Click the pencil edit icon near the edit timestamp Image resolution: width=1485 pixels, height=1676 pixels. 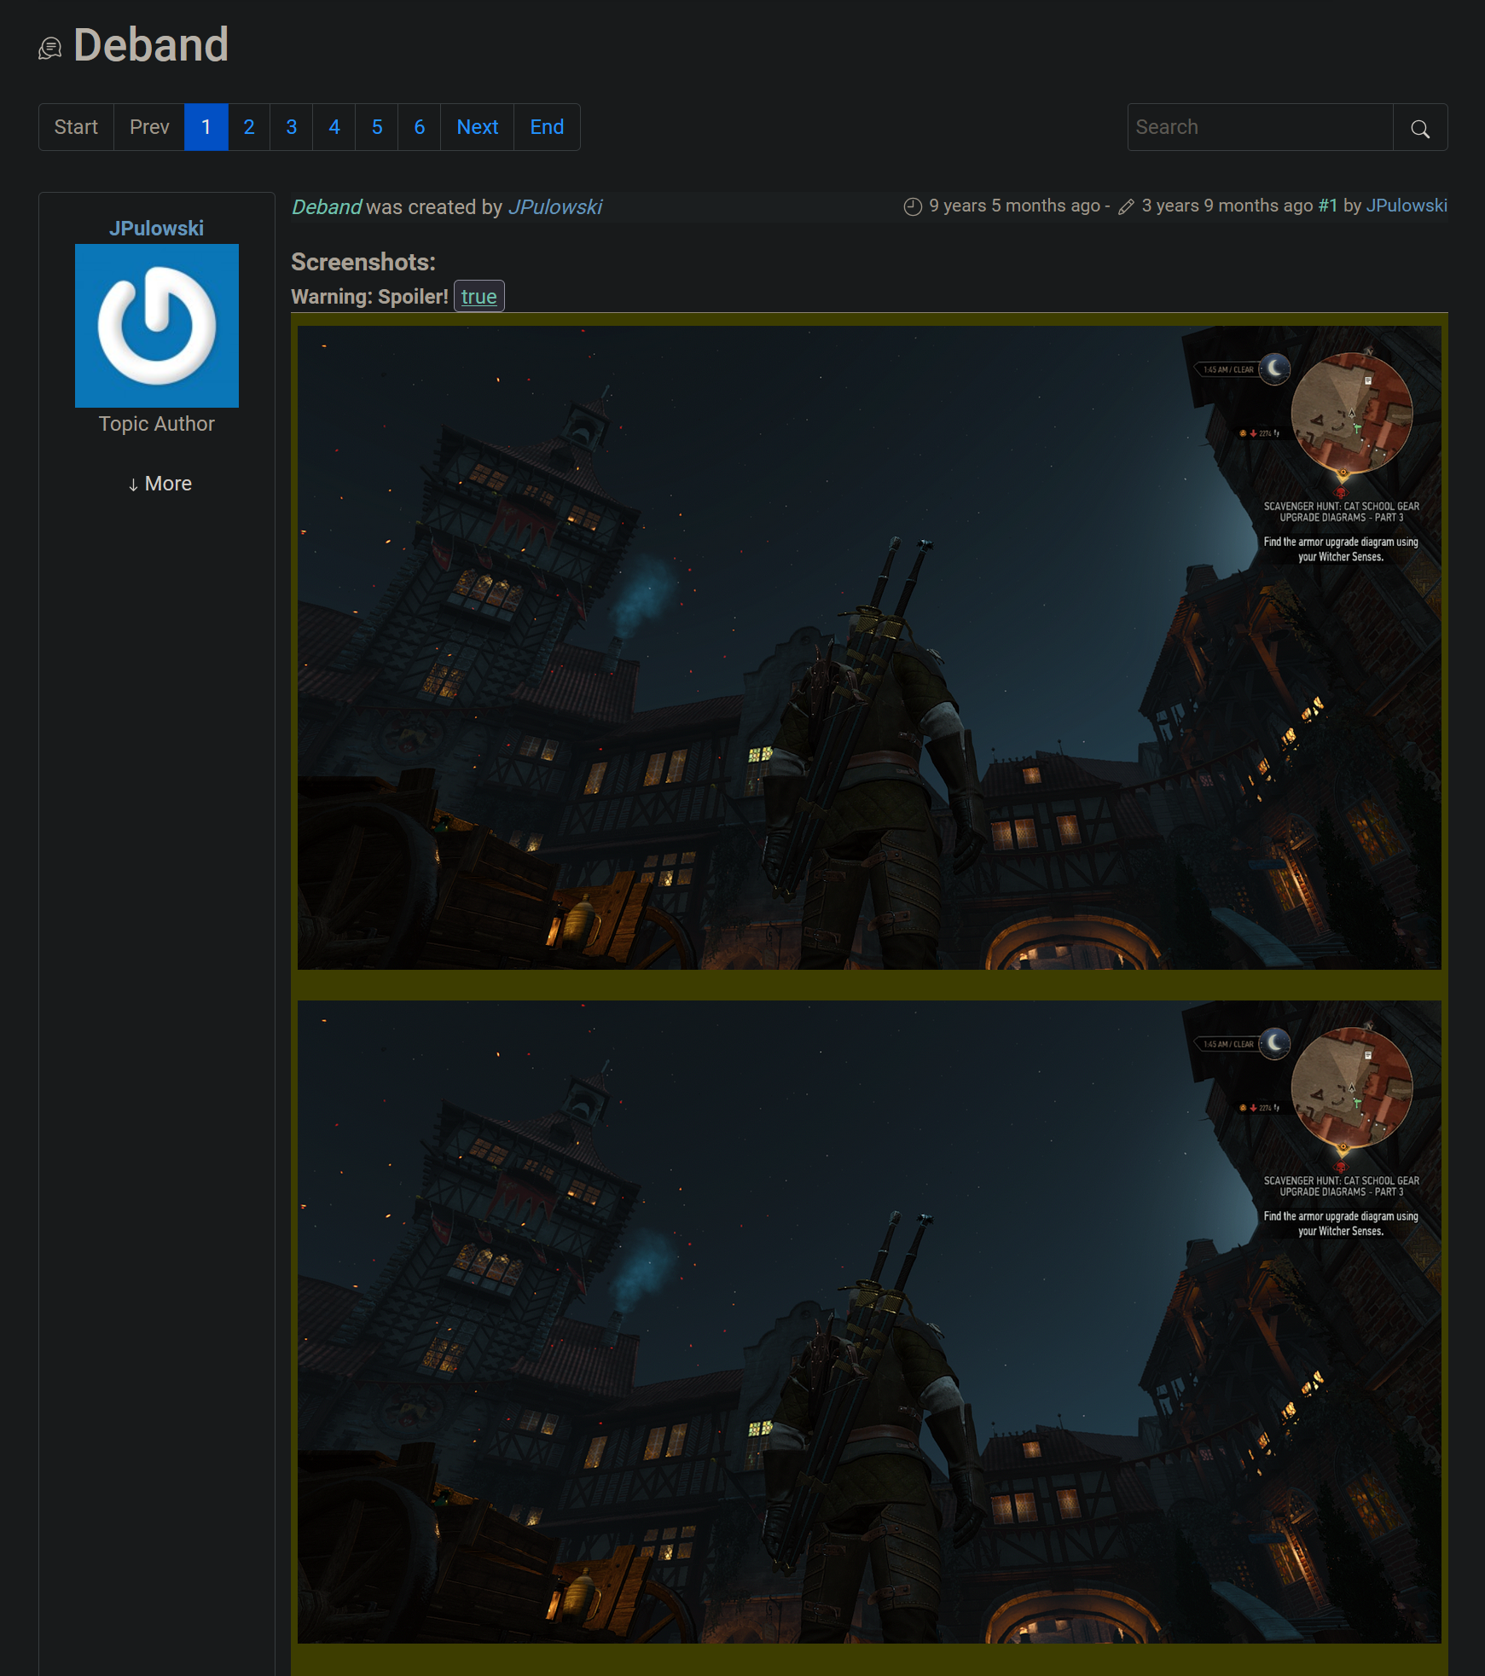1125,206
